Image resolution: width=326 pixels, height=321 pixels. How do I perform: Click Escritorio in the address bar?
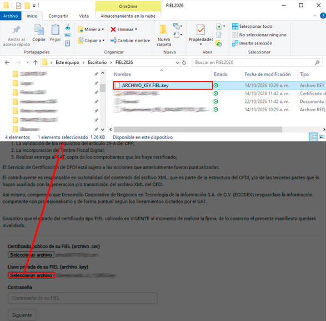tap(97, 62)
